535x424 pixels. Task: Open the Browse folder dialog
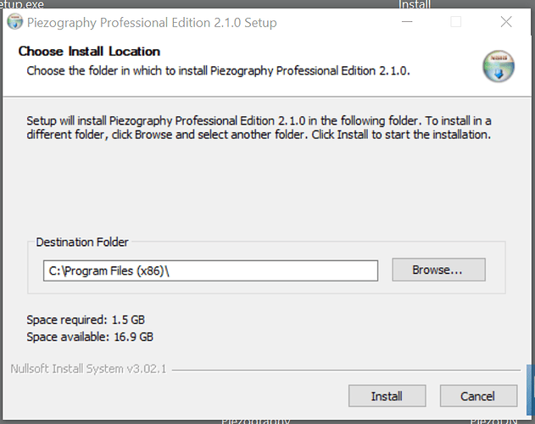click(x=438, y=270)
